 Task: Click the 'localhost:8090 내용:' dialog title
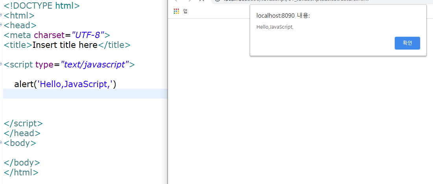point(283,16)
